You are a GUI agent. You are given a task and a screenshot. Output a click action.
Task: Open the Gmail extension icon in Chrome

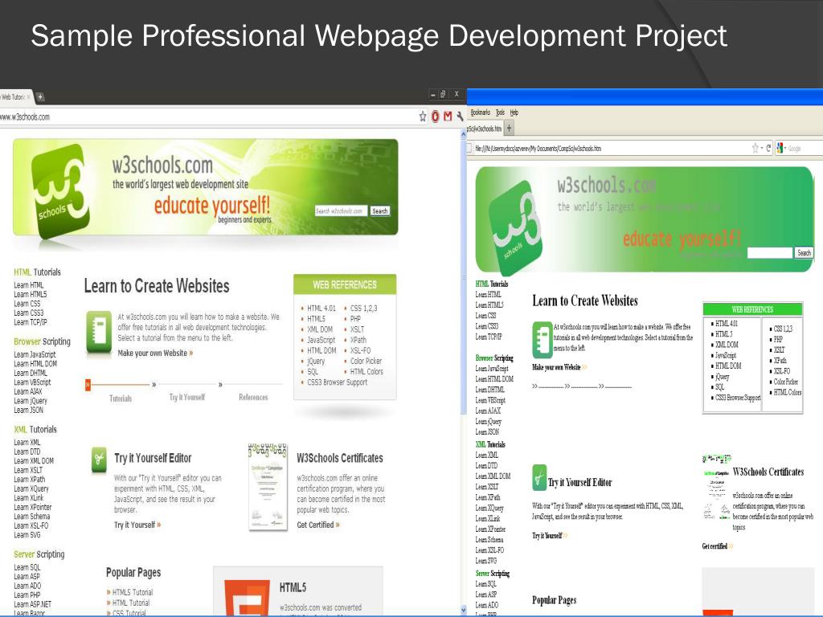click(x=448, y=116)
